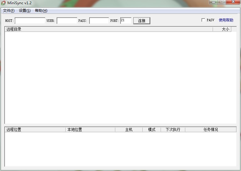Screen dimensions: 241x171
Task: Open the 使用帮助 help link
Action: [x=226, y=20]
